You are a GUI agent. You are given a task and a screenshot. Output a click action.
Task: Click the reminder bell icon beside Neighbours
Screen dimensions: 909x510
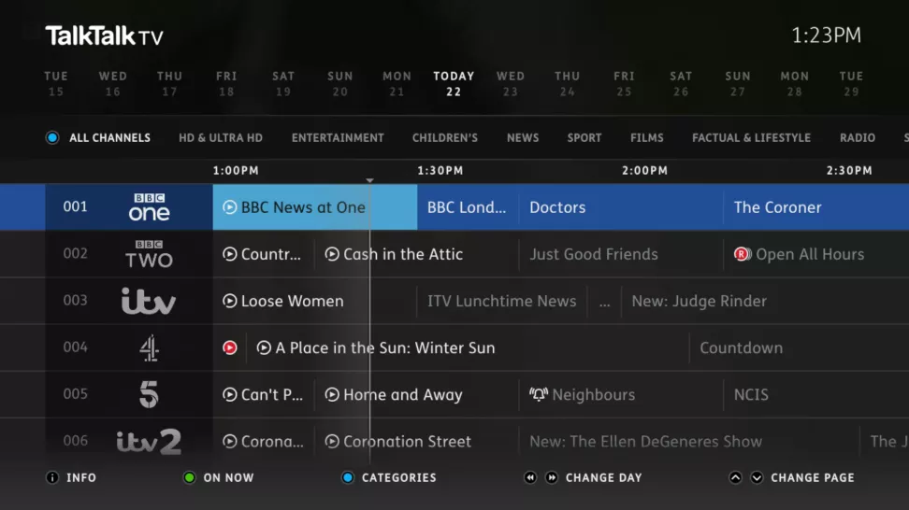pos(539,395)
